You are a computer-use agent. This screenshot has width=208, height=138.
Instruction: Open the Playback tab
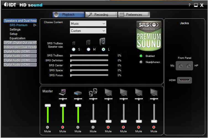coord(69,15)
